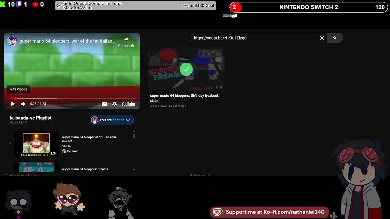Mute the video volume speaker icon

coord(23,104)
